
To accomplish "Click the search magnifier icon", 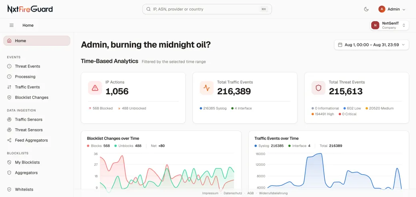I will coord(148,9).
